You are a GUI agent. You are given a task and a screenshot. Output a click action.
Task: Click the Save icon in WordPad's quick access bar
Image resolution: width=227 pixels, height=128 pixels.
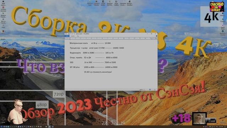click(x=69, y=34)
